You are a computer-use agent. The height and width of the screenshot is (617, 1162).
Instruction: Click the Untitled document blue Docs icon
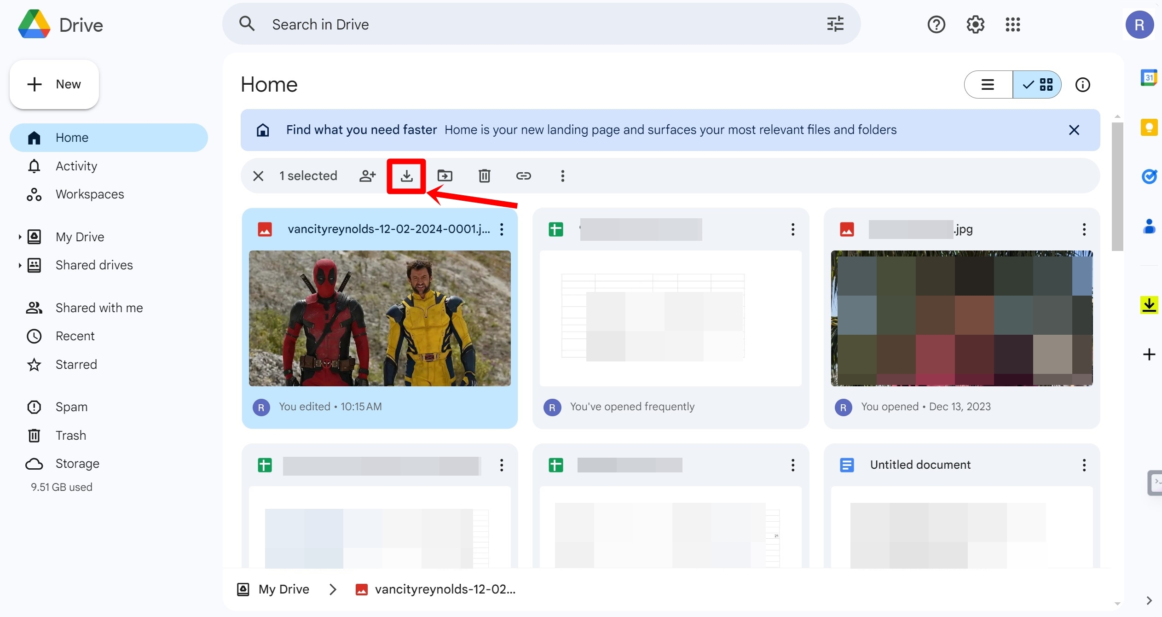click(x=846, y=465)
